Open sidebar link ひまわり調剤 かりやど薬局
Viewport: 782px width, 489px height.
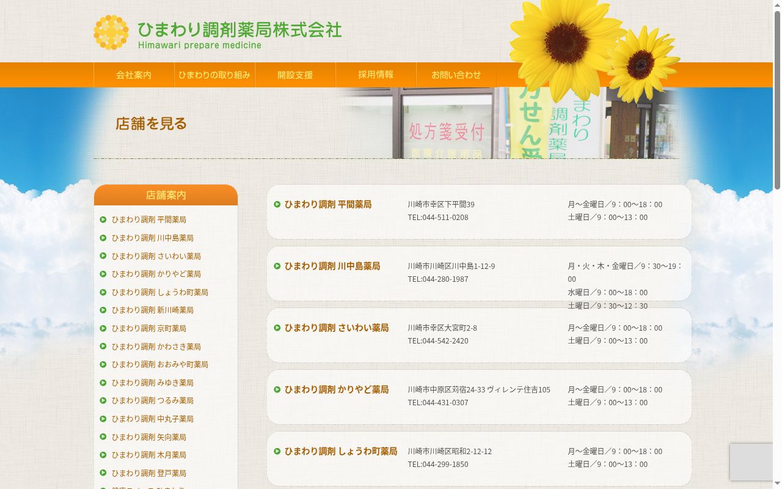156,274
